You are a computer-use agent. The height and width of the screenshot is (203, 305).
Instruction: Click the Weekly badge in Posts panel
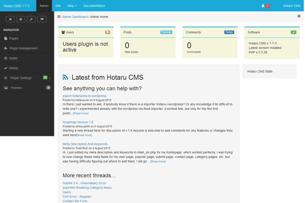tap(166, 32)
